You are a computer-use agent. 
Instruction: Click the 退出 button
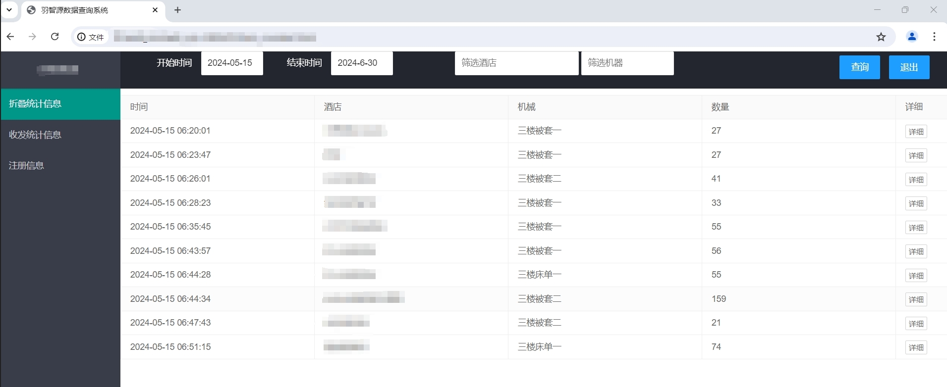pos(908,67)
